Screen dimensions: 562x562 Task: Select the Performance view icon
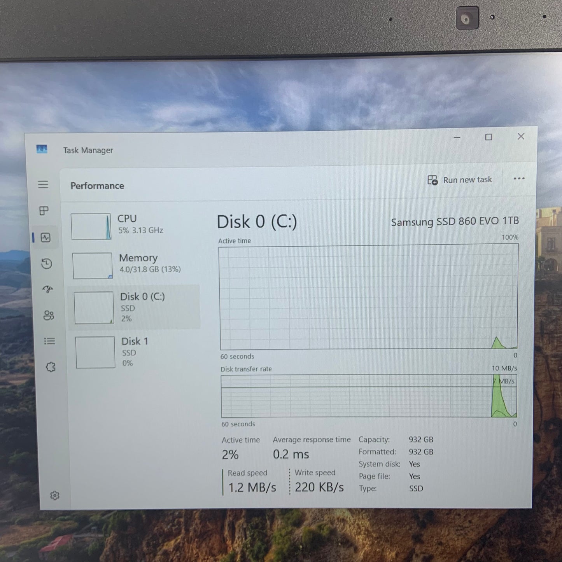tap(46, 237)
